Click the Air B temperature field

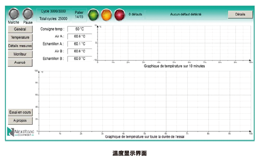point(80,51)
